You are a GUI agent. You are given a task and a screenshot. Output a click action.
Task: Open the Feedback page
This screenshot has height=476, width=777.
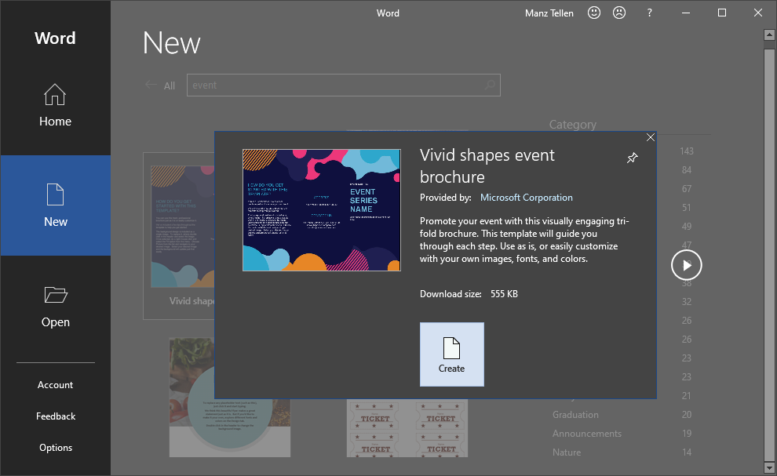pos(55,416)
